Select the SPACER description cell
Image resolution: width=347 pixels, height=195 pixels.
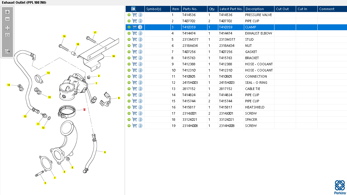point(259,120)
